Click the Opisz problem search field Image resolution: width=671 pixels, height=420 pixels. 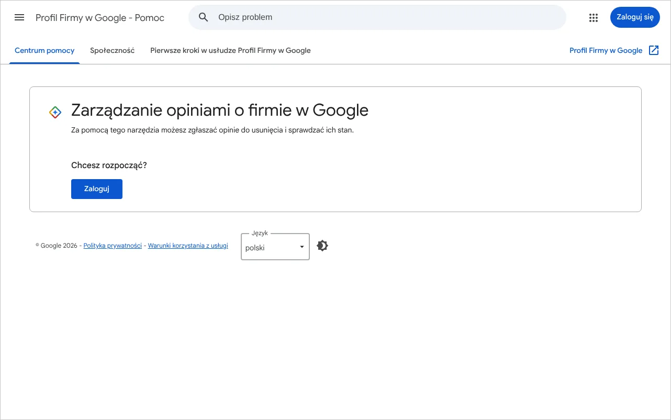coord(377,17)
